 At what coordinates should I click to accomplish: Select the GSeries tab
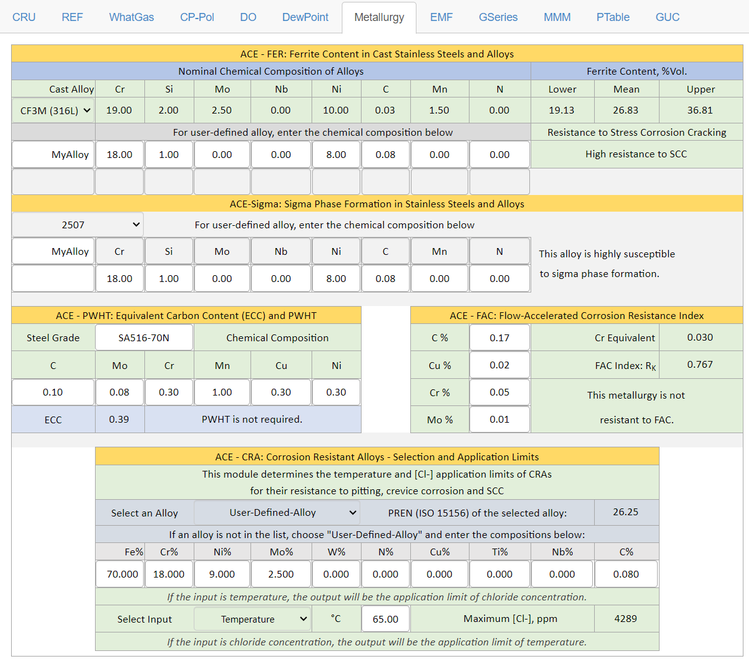498,17
